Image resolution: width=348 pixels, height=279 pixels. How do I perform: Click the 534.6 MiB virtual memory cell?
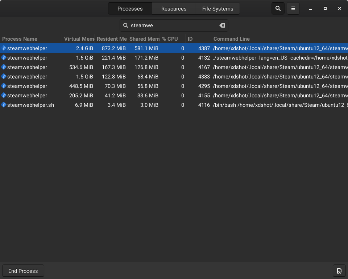(x=81, y=67)
